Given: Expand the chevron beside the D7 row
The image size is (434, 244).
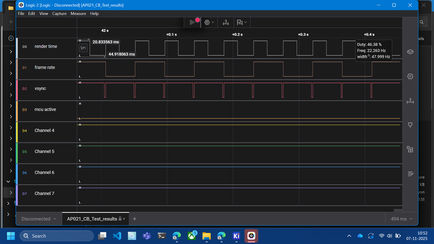Looking at the screenshot, I should tap(11, 192).
